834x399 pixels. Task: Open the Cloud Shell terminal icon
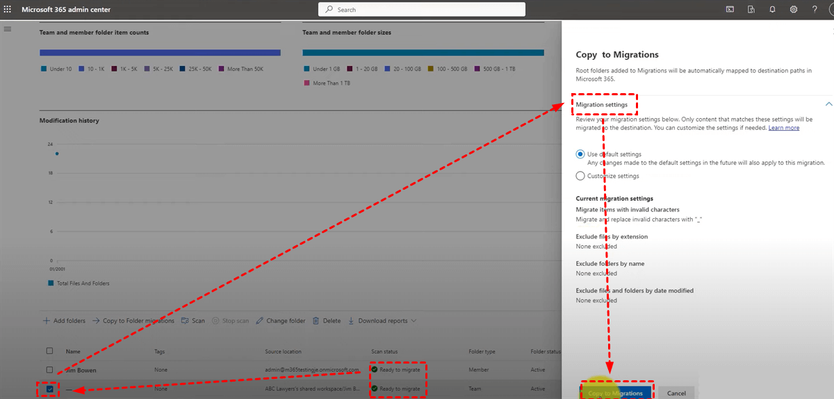(x=730, y=10)
